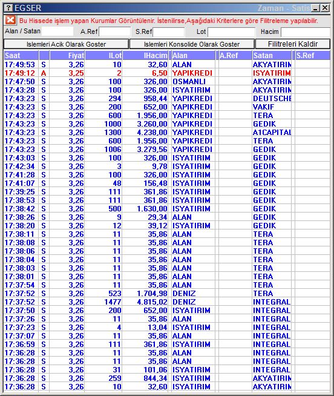Screen dimensions: 334x396
Task: Click Islemleri Konsolide Olarak Goster button
Action: [192, 44]
